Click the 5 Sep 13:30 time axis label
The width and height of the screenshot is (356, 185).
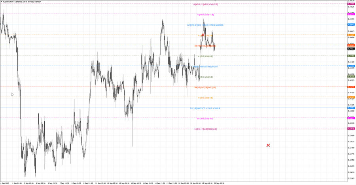pyautogui.click(x=29, y=183)
